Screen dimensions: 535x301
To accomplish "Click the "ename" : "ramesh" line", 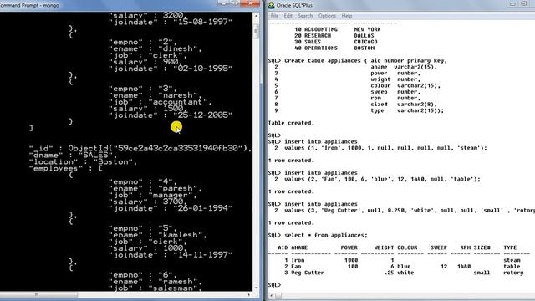I will [155, 282].
